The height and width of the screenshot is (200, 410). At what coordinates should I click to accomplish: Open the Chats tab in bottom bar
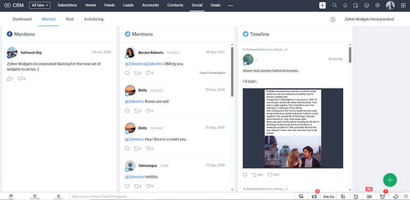pyautogui.click(x=11, y=196)
